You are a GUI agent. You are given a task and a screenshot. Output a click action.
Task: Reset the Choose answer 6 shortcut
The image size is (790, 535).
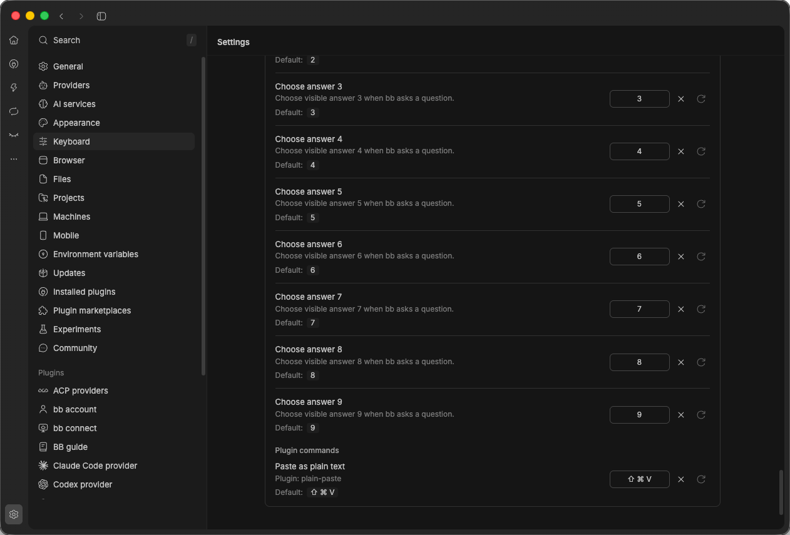pos(701,257)
